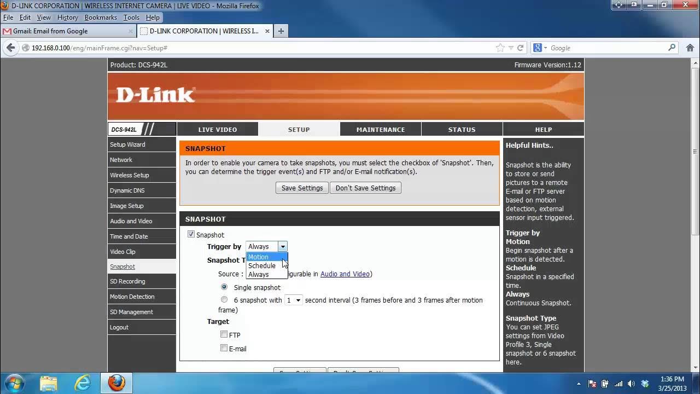Open File Explorer from the taskbar
The width and height of the screenshot is (700, 394).
49,383
